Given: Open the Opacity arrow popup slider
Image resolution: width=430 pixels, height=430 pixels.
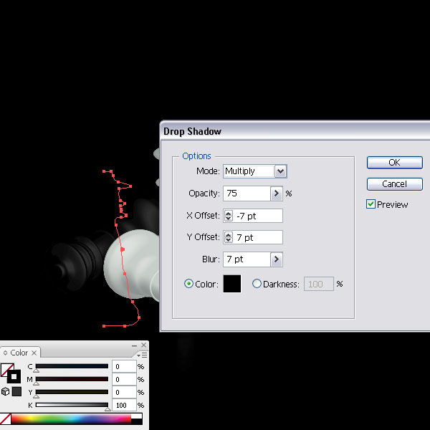Looking at the screenshot, I should pyautogui.click(x=277, y=193).
